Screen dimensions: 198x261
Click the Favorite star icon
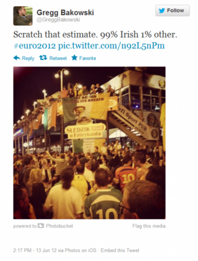click(x=75, y=58)
